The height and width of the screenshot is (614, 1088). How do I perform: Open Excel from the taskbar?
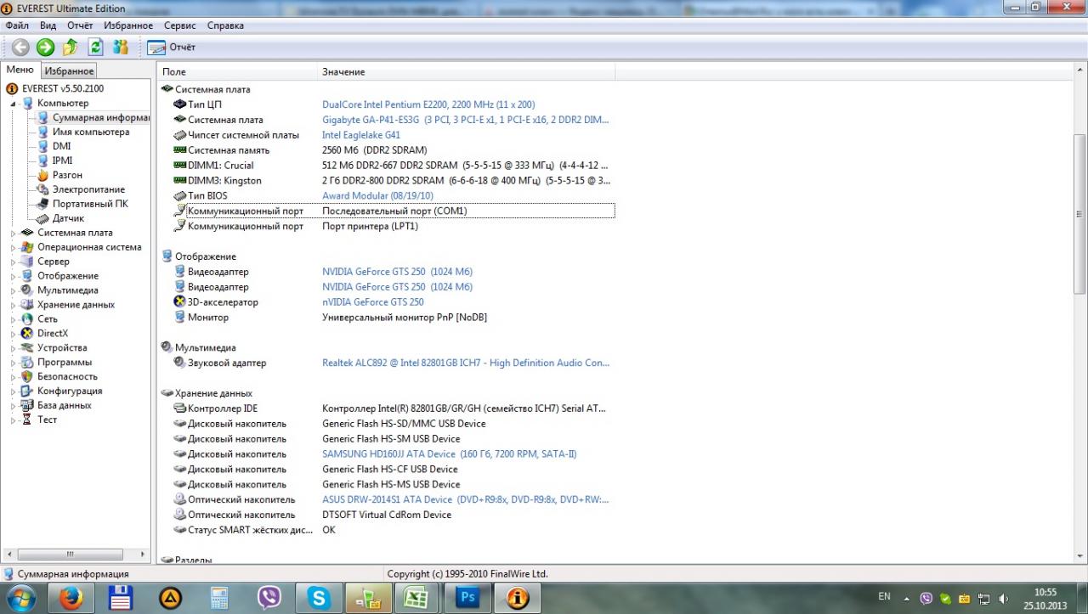[417, 598]
